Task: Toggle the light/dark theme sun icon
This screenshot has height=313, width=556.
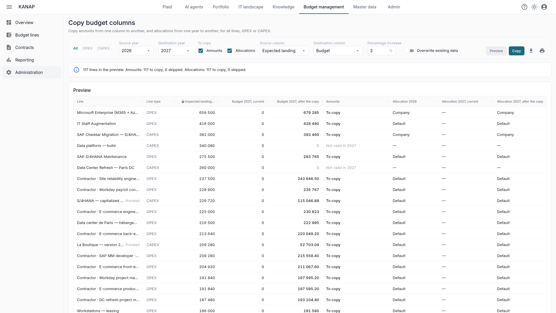Action: [x=534, y=7]
